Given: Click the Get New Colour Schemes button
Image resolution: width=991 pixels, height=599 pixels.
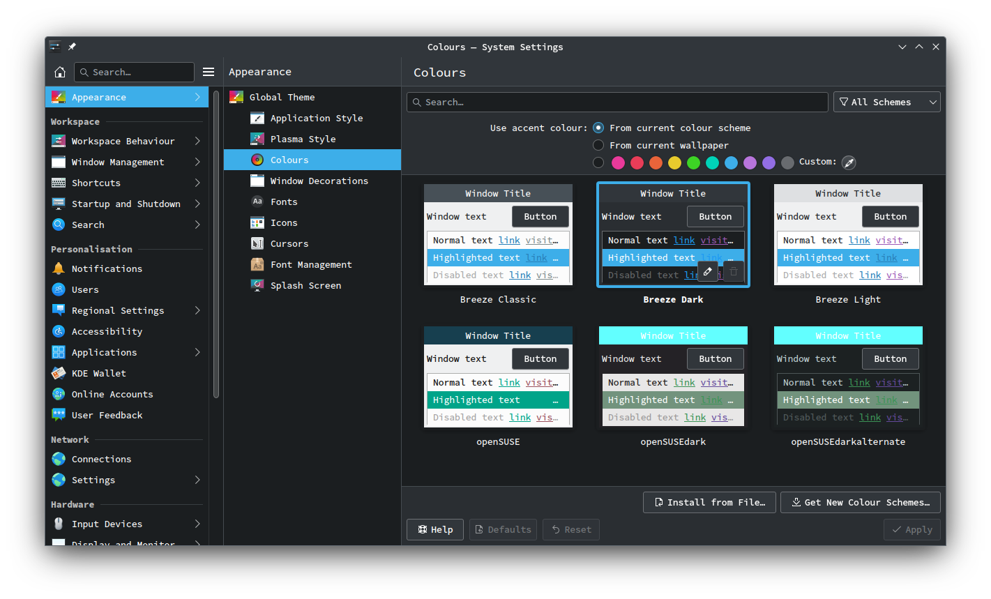Looking at the screenshot, I should [860, 502].
